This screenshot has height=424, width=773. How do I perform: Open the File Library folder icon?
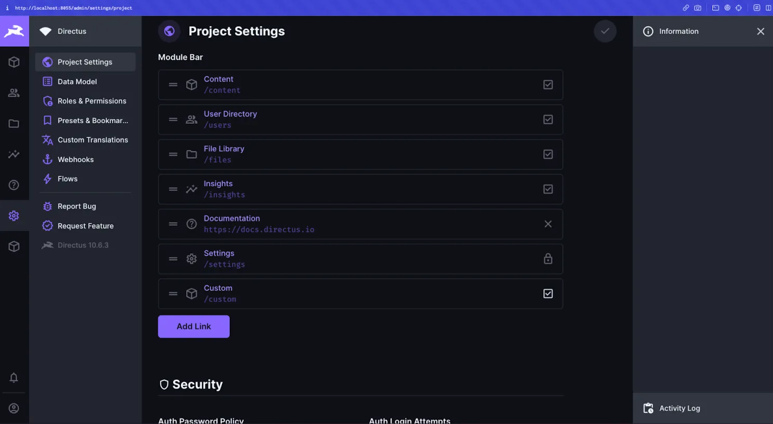coord(14,123)
